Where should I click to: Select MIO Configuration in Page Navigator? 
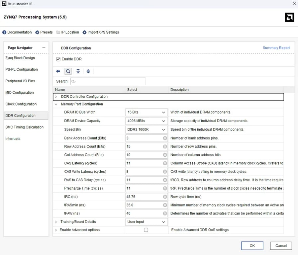20,93
